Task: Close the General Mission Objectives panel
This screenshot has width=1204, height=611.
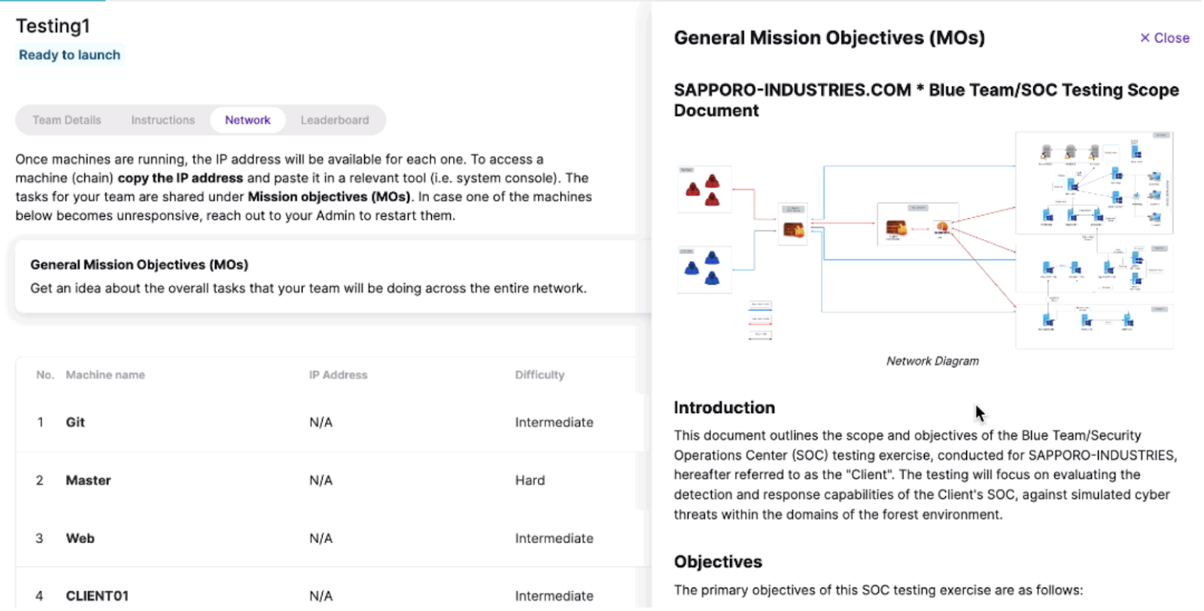Action: coord(1164,38)
